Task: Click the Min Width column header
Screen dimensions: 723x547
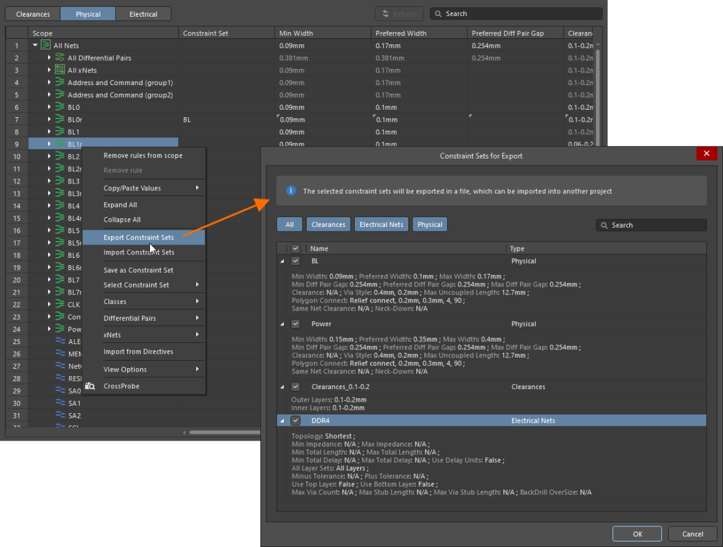Action: point(323,33)
